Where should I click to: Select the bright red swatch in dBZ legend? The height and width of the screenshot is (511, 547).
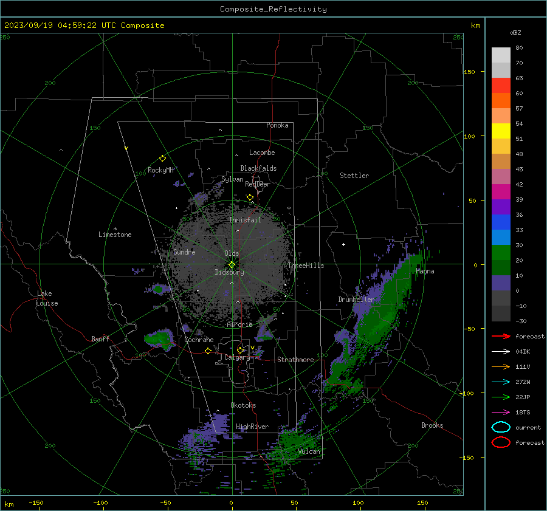501,85
